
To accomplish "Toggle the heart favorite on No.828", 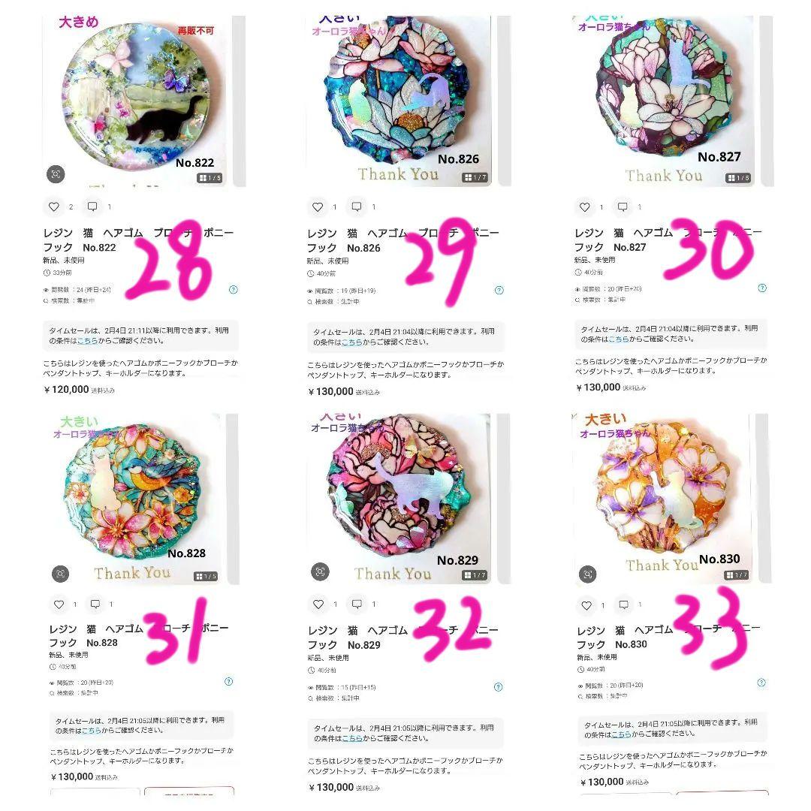I will point(59,604).
